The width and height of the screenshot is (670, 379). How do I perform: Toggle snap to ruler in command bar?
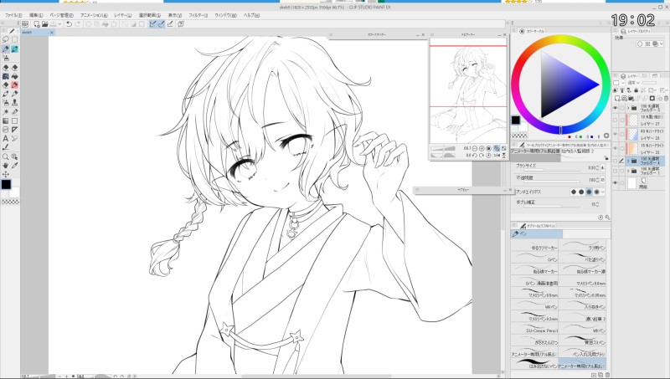(x=152, y=24)
